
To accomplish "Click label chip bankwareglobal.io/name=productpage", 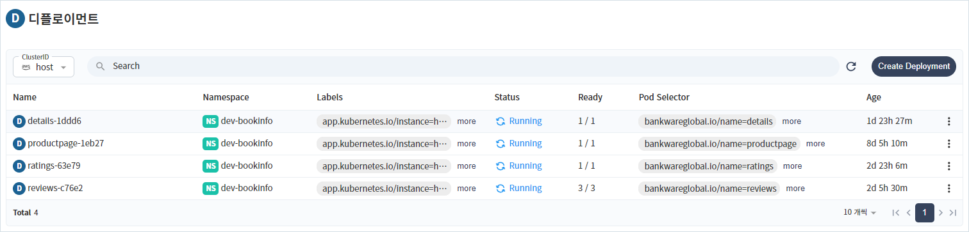I will coord(720,143).
